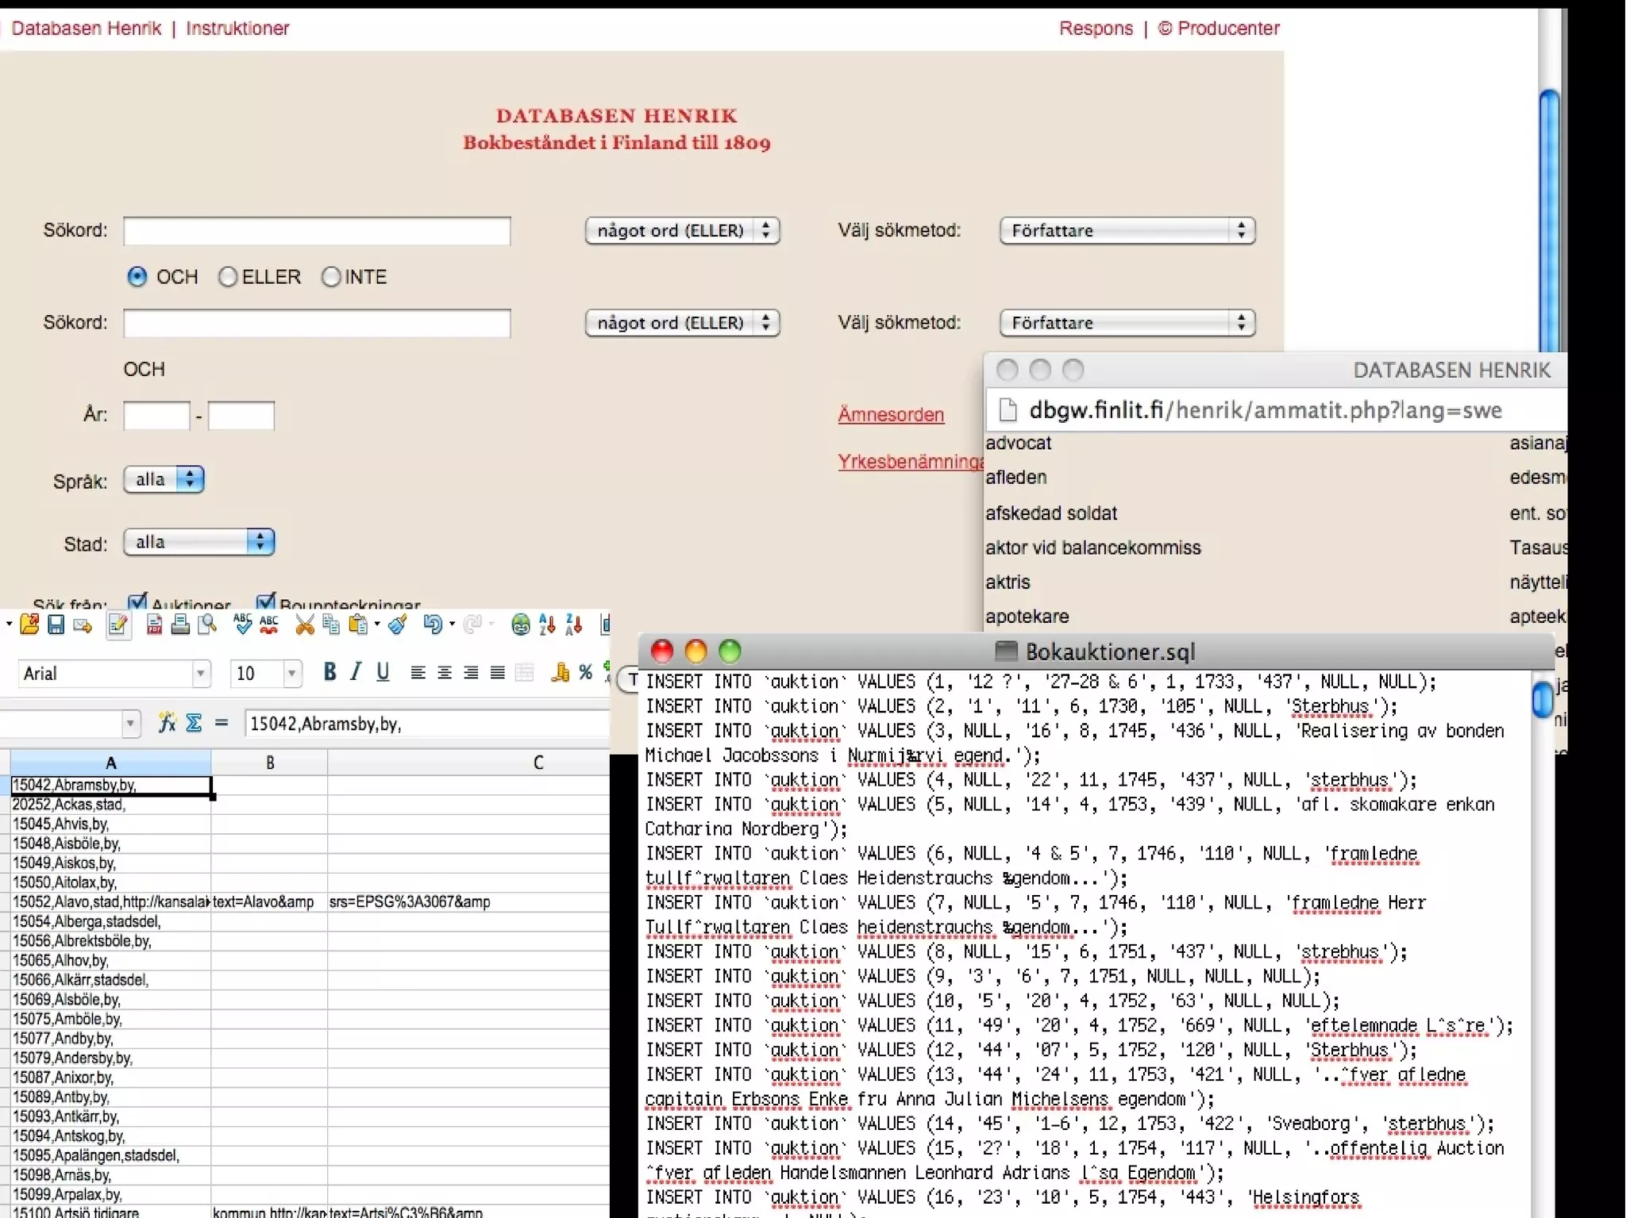Click the first Sökord text field
The width and height of the screenshot is (1626, 1218).
pos(317,231)
